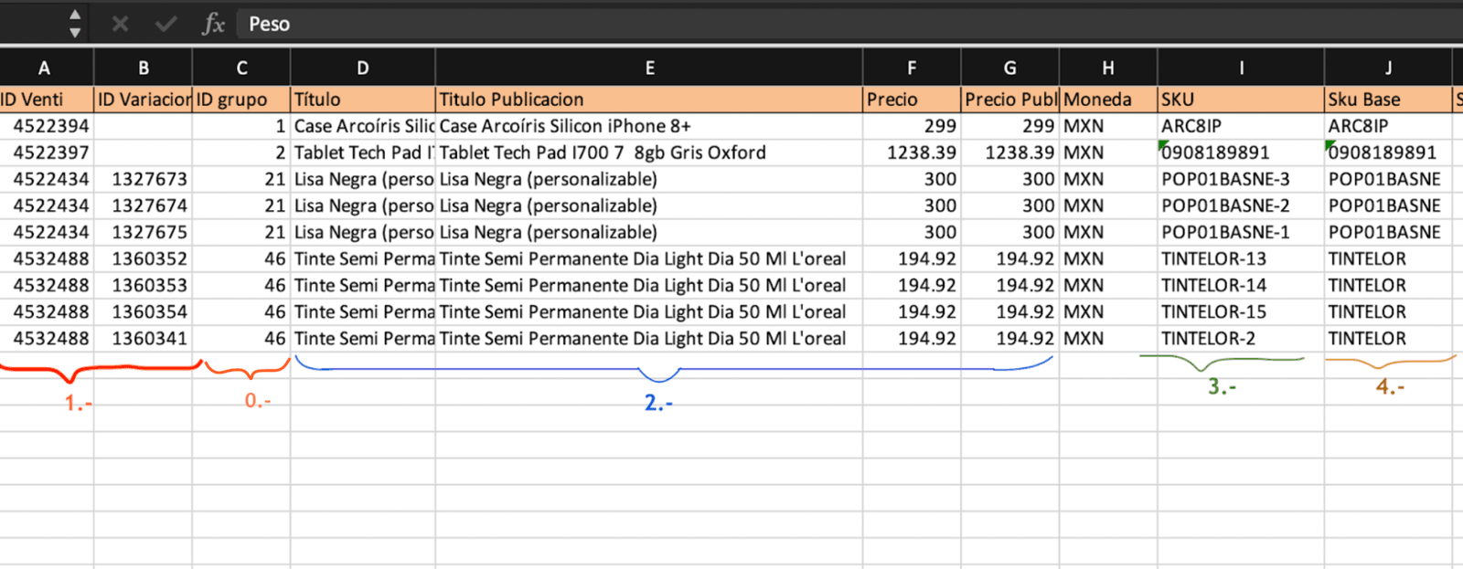Click the 'Sku Base' header cell
The image size is (1463, 569).
coord(1388,100)
